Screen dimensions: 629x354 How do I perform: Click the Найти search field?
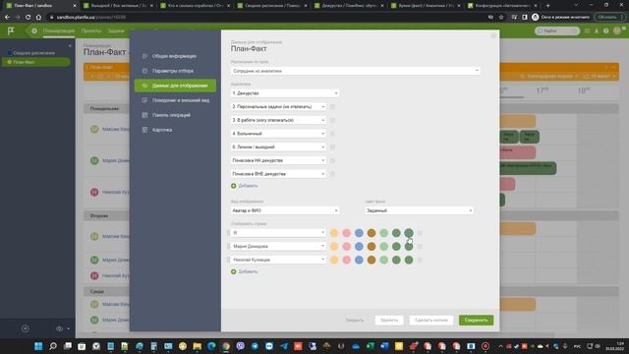coord(557,30)
